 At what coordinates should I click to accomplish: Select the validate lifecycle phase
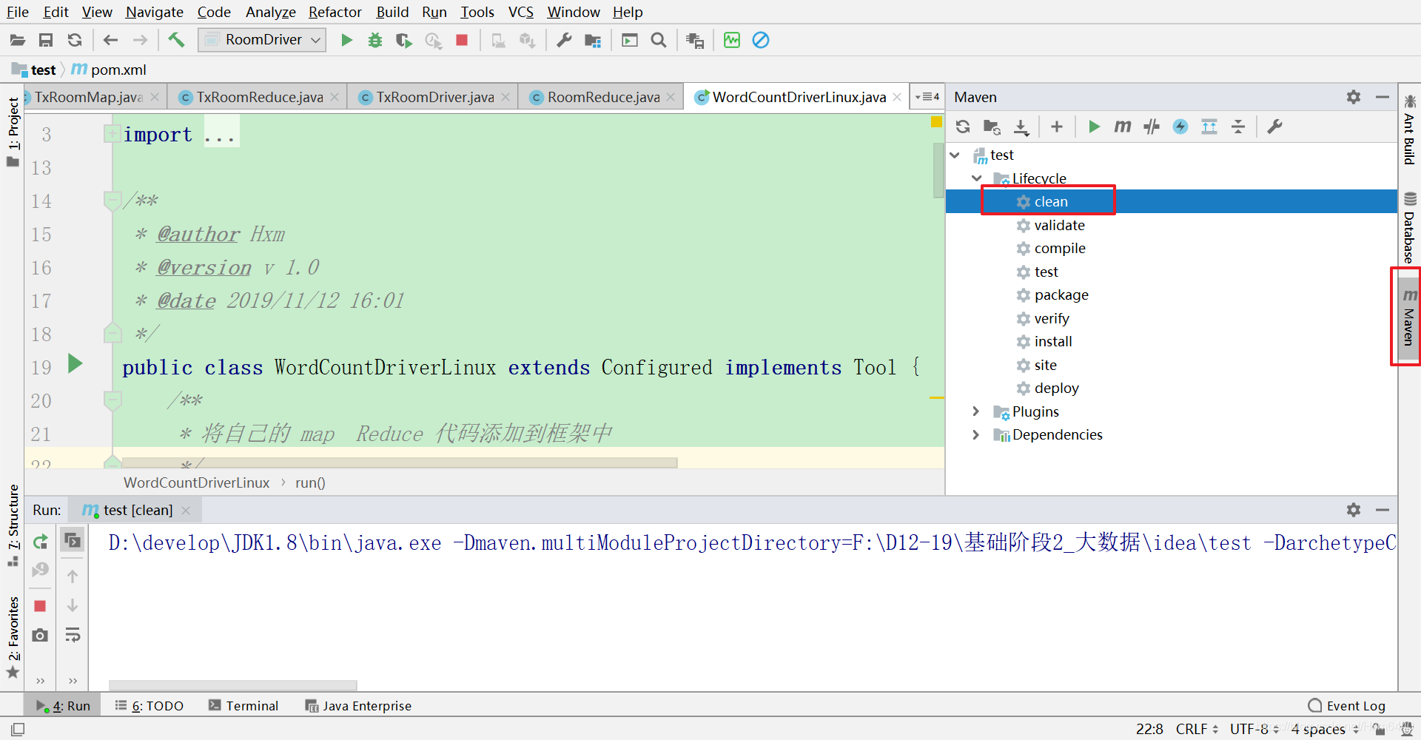[x=1059, y=225]
